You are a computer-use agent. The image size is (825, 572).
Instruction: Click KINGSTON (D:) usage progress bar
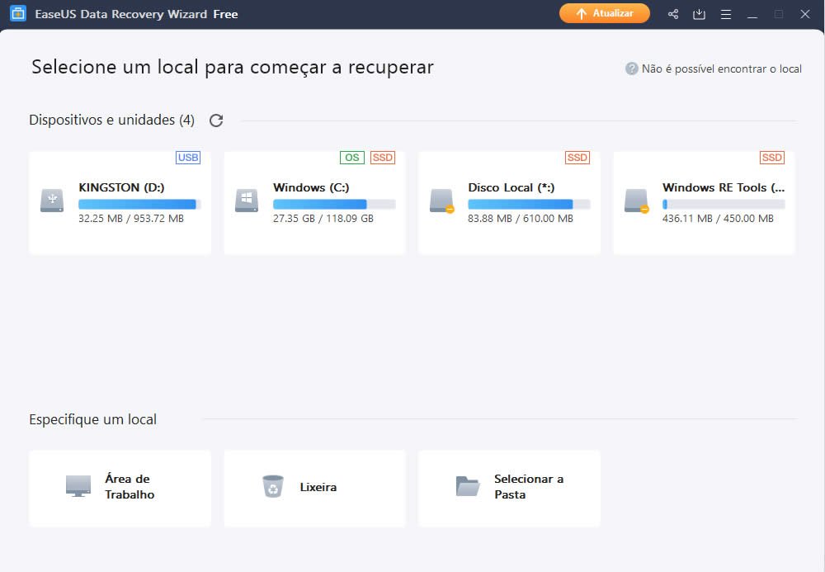[x=139, y=204]
